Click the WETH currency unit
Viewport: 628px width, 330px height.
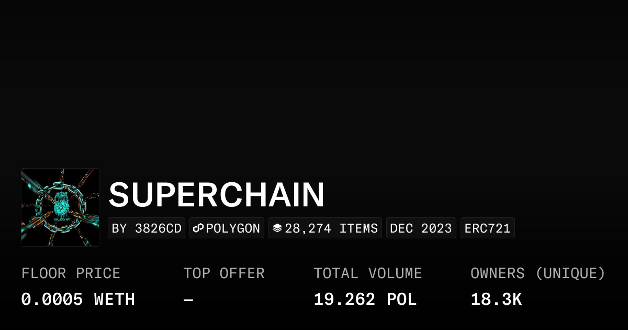[x=114, y=300]
